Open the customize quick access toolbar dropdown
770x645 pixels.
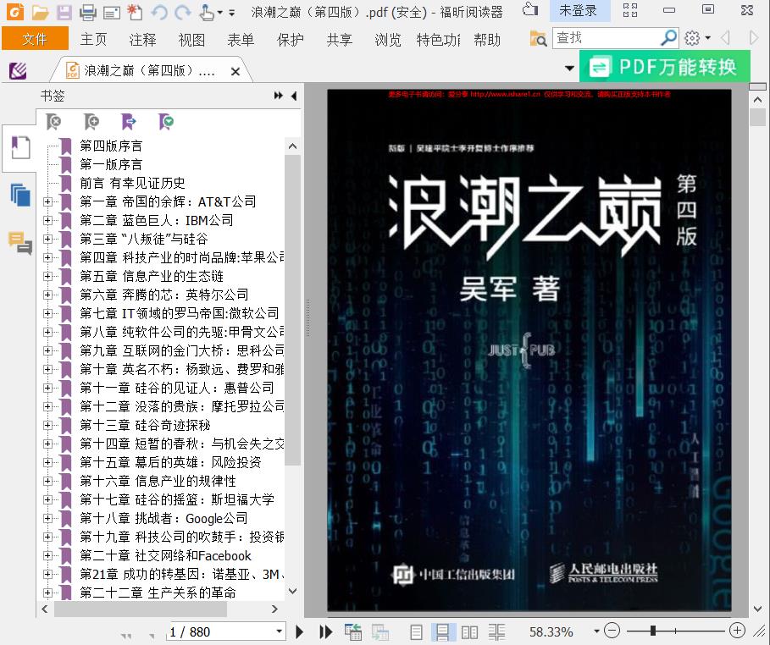click(231, 12)
